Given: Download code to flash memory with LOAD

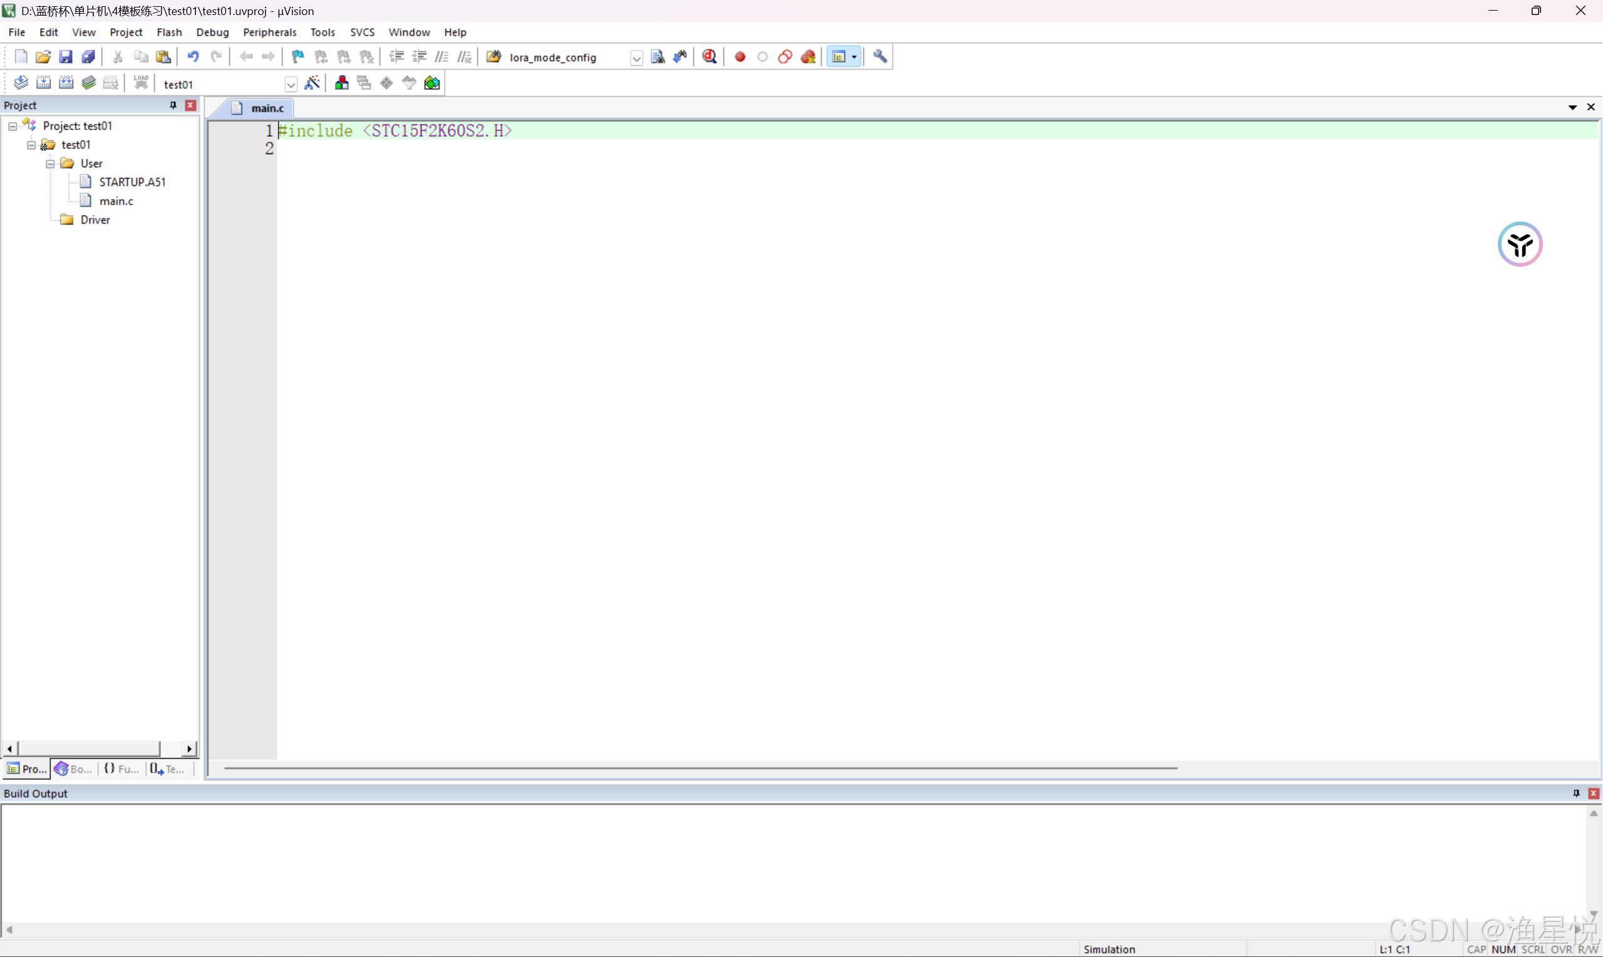Looking at the screenshot, I should point(141,83).
